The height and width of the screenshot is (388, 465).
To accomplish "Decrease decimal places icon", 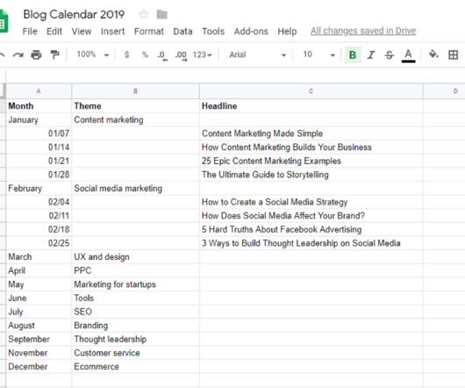I will tap(162, 55).
